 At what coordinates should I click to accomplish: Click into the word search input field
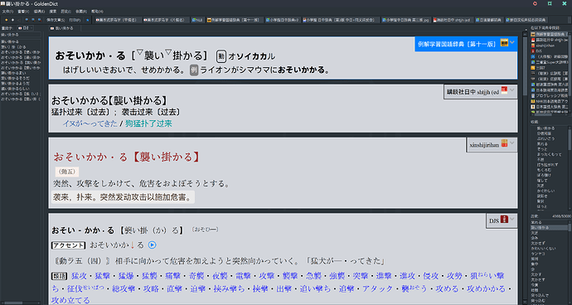click(x=21, y=34)
